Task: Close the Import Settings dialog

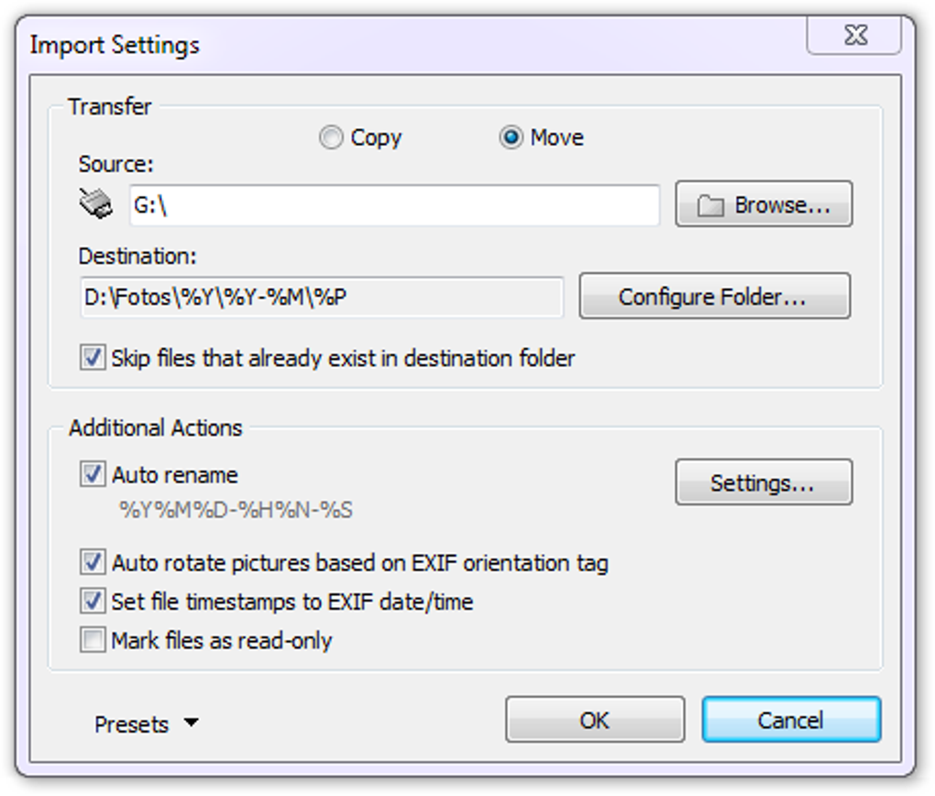Action: pos(854,35)
